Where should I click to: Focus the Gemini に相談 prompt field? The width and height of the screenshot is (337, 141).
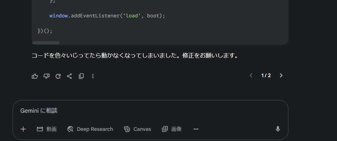click(x=150, y=111)
